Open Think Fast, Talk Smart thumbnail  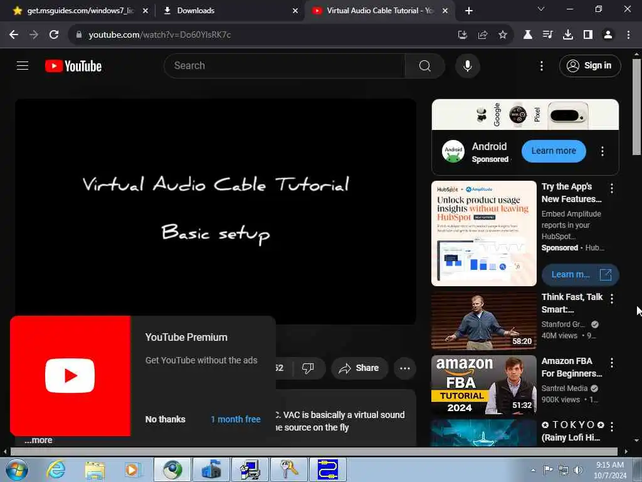click(x=483, y=321)
